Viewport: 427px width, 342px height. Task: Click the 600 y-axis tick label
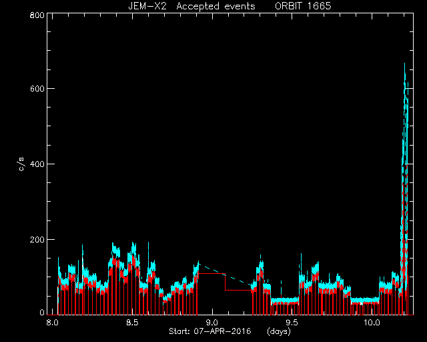37,89
